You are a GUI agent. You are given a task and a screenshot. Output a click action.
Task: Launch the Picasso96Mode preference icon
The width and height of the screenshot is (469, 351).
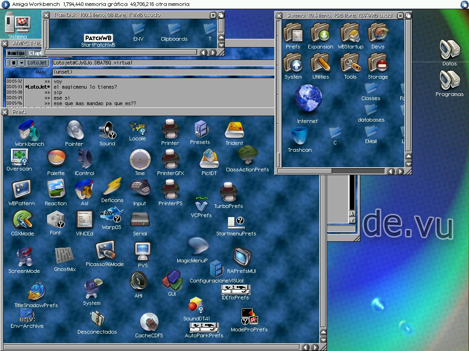pos(104,251)
